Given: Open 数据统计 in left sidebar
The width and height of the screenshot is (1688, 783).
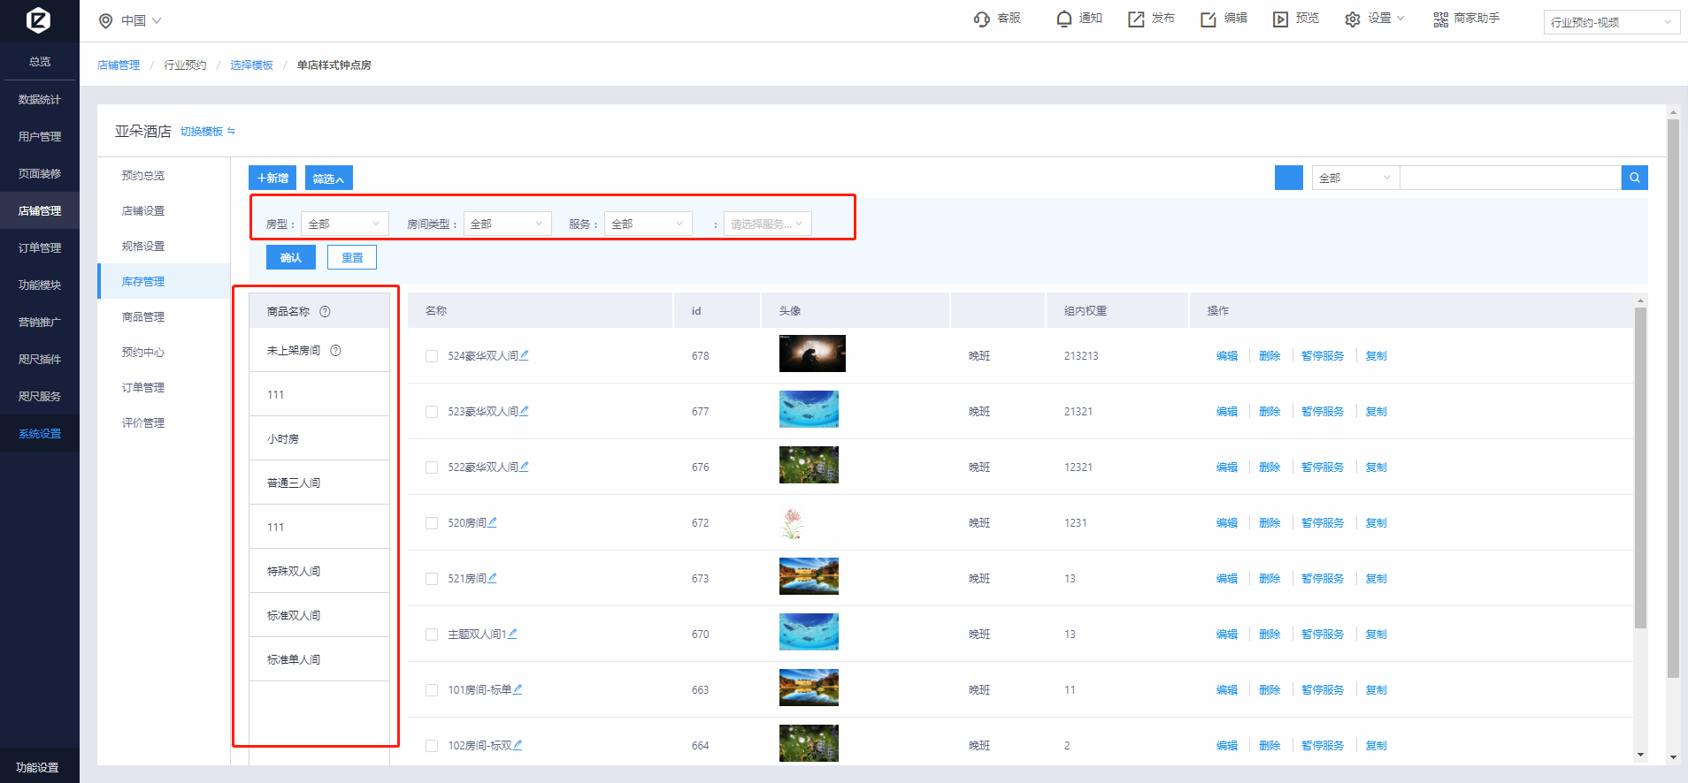Looking at the screenshot, I should click(40, 99).
